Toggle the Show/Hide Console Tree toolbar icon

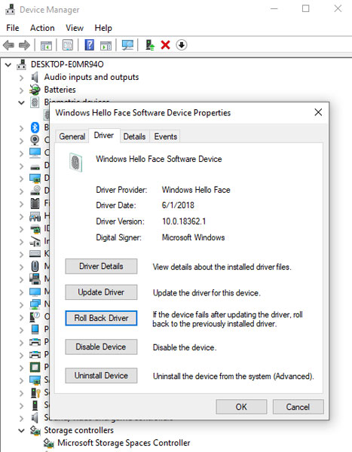[x=46, y=45]
